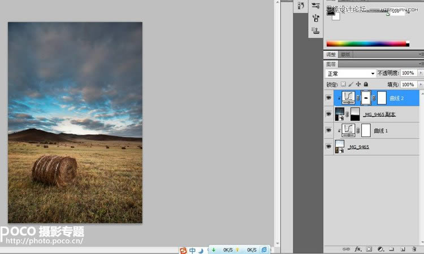This screenshot has width=424, height=254.
Task: Open the blend mode 正常 dropdown
Action: point(351,73)
